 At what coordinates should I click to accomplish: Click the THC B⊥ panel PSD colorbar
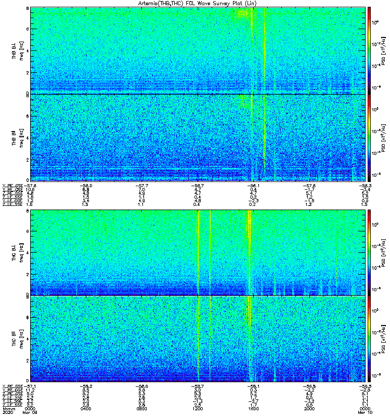tap(369, 252)
